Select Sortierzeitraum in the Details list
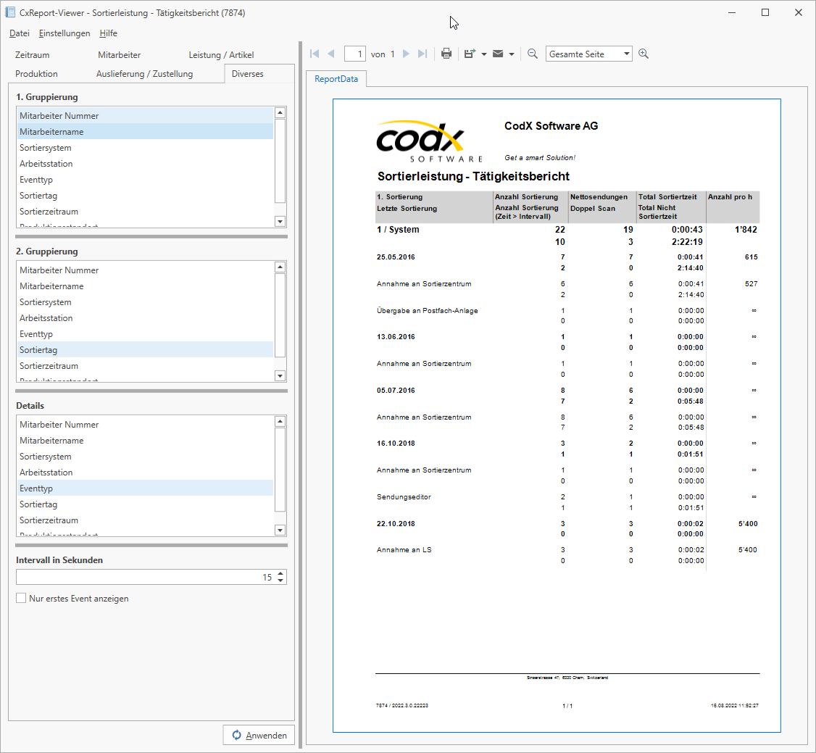 click(145, 520)
